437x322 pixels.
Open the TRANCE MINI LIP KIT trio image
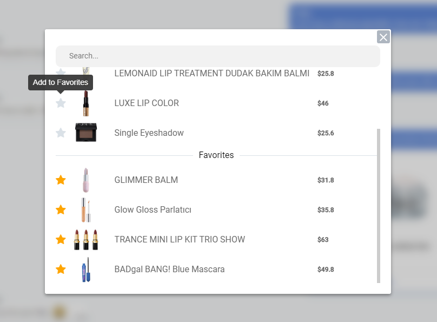point(86,240)
